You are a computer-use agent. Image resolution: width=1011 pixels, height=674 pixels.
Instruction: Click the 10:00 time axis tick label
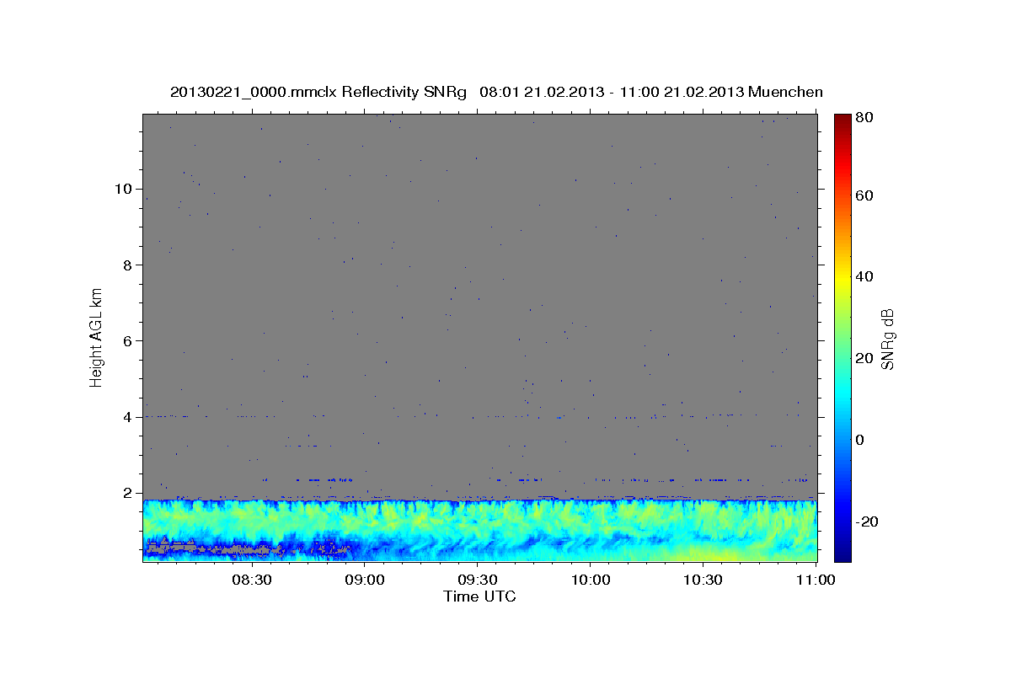(590, 580)
